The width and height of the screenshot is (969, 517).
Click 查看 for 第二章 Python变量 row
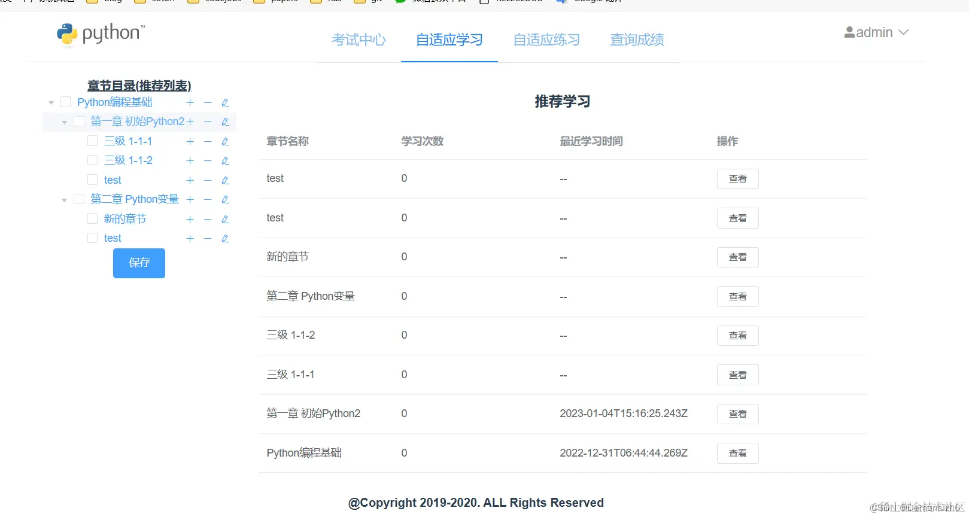(738, 297)
